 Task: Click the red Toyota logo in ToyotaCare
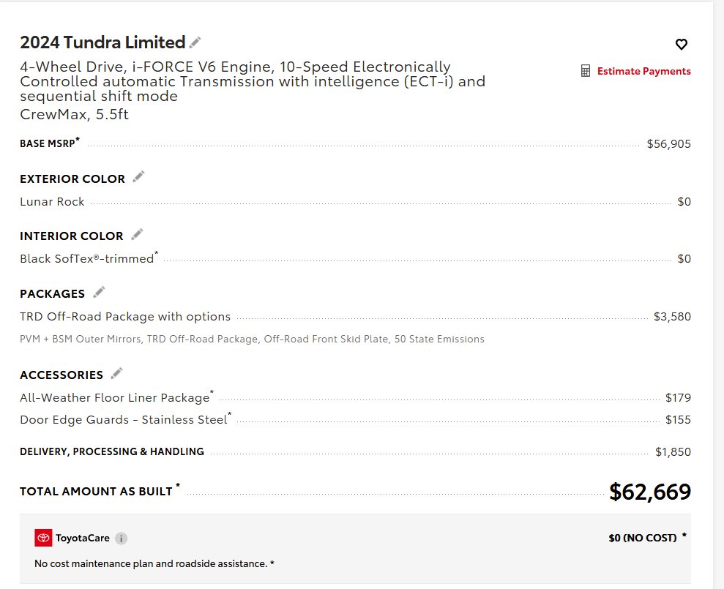pyautogui.click(x=43, y=538)
